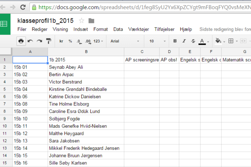Toggle strikethrough formatting

pyautogui.click(x=193, y=41)
